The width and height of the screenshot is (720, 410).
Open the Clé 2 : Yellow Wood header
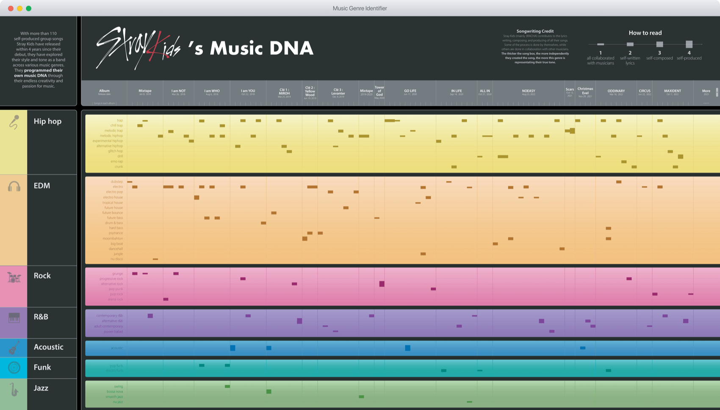point(310,92)
